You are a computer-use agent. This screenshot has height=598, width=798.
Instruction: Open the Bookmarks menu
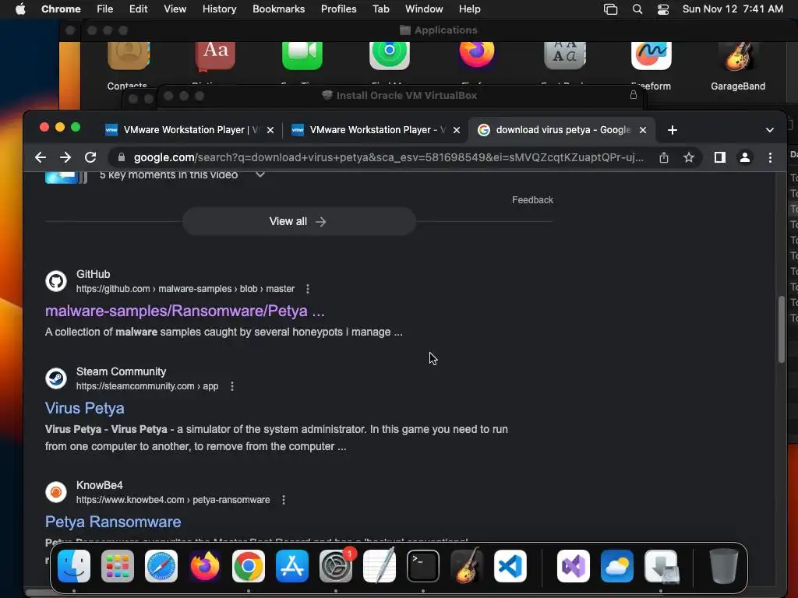pyautogui.click(x=278, y=9)
